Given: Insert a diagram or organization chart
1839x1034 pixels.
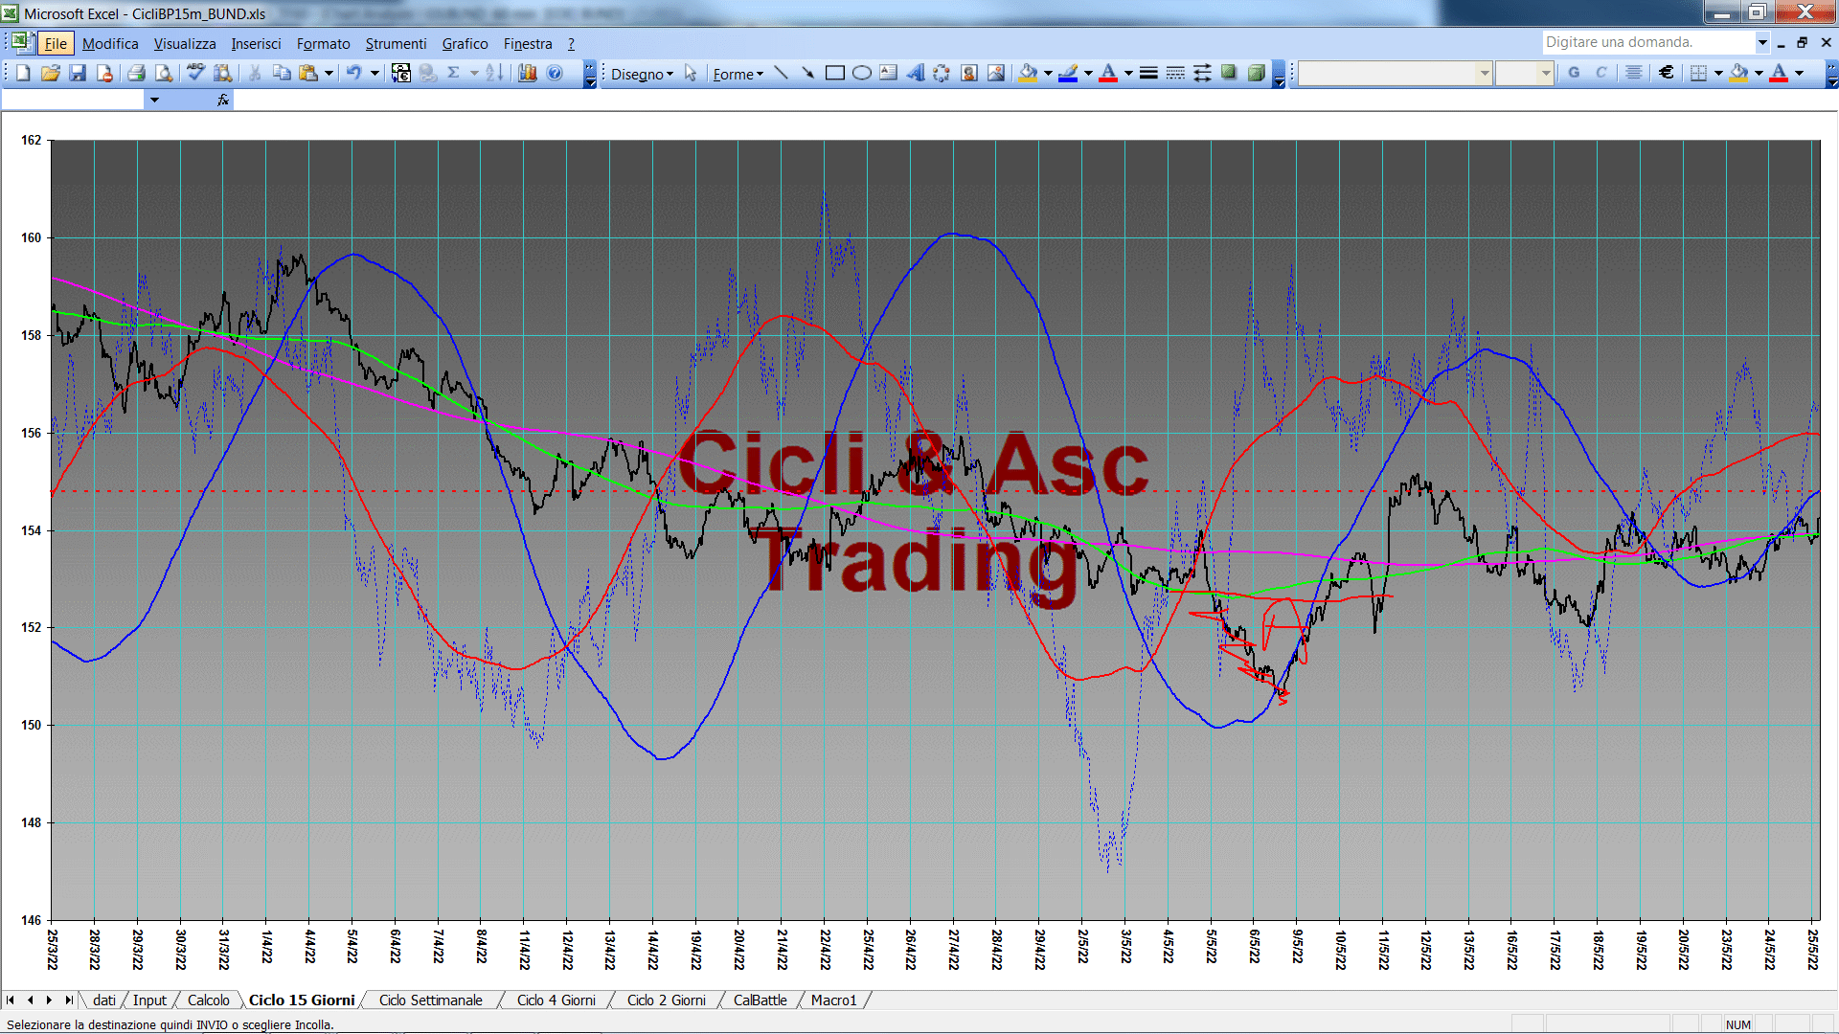Looking at the screenshot, I should point(942,73).
